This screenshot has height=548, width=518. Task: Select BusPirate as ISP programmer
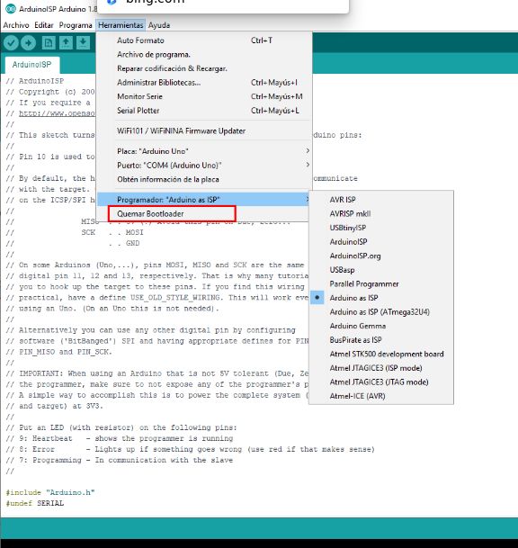point(381,340)
